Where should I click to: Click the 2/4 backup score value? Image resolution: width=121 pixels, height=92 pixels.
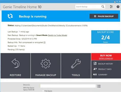[105, 38]
